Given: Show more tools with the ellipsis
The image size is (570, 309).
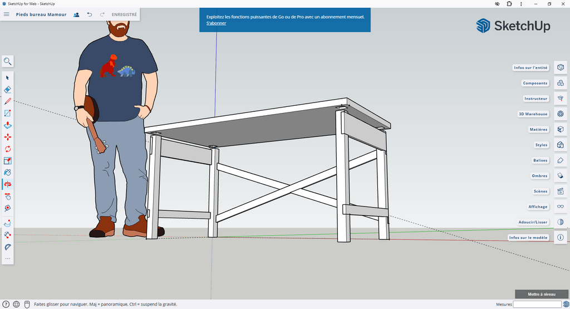Looking at the screenshot, I should click(8, 259).
